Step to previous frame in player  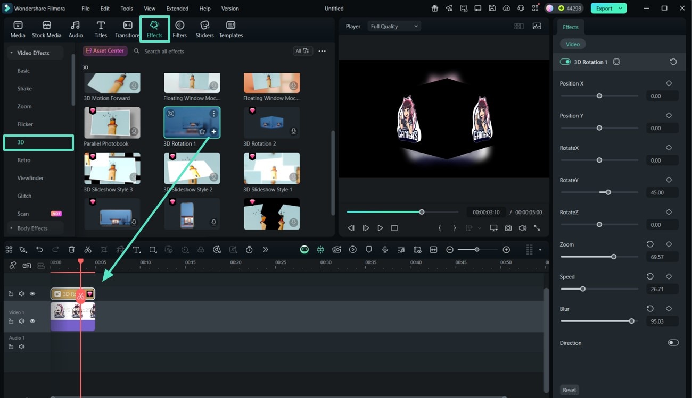click(351, 228)
